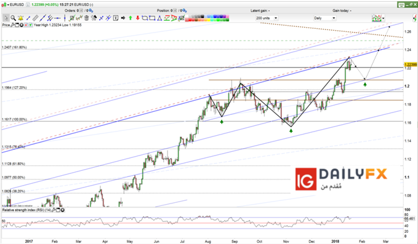Click the 1.0977 (50.00%) Fibonacci label
Image resolution: width=418 pixels, height=244 pixels.
[14, 178]
